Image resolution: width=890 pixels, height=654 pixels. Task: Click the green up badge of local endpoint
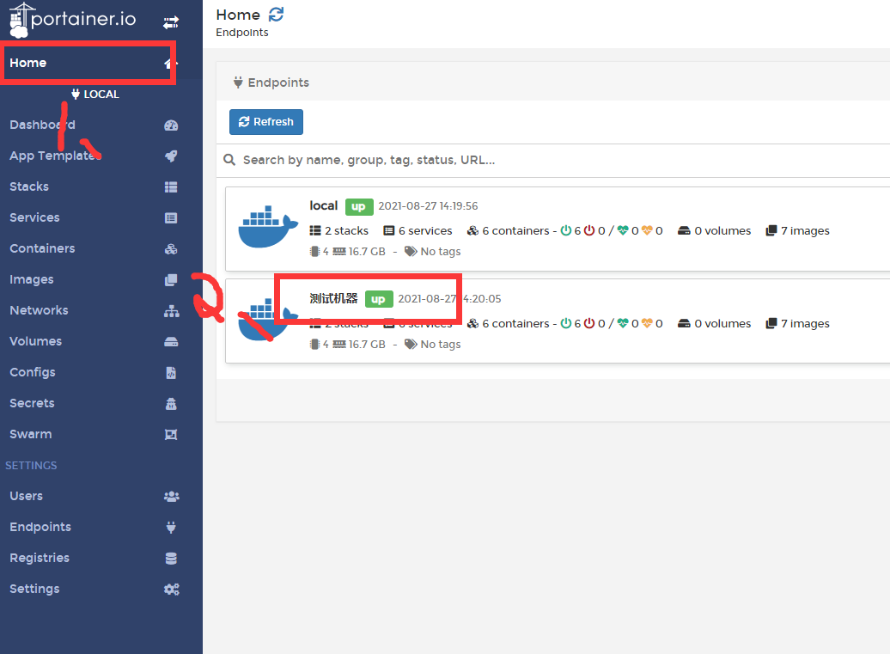tap(359, 206)
